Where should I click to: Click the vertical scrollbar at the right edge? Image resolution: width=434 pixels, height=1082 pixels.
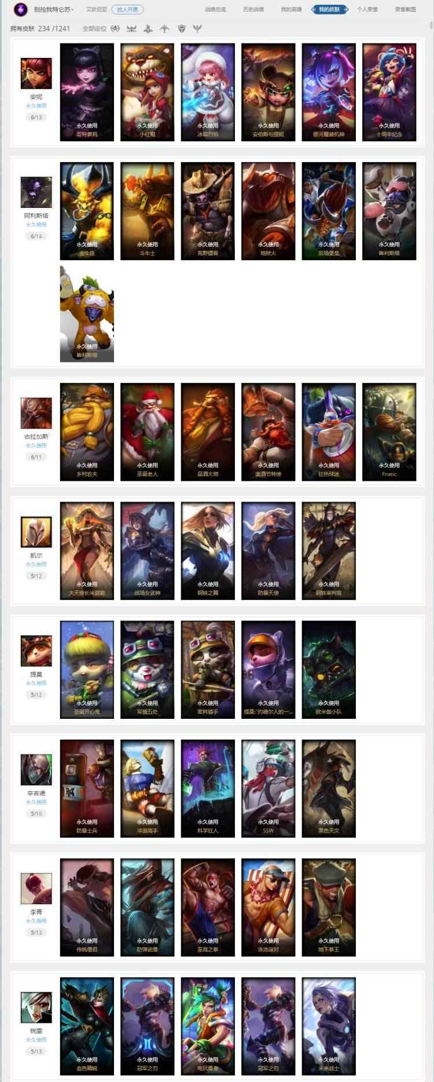431,26
